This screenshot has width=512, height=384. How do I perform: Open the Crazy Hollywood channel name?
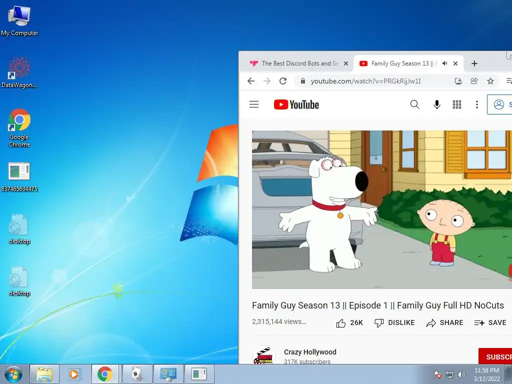tap(310, 352)
